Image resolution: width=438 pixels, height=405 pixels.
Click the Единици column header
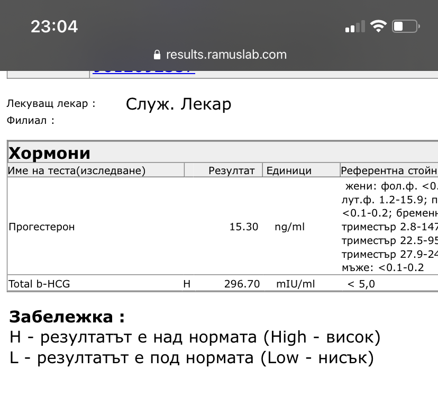click(289, 170)
